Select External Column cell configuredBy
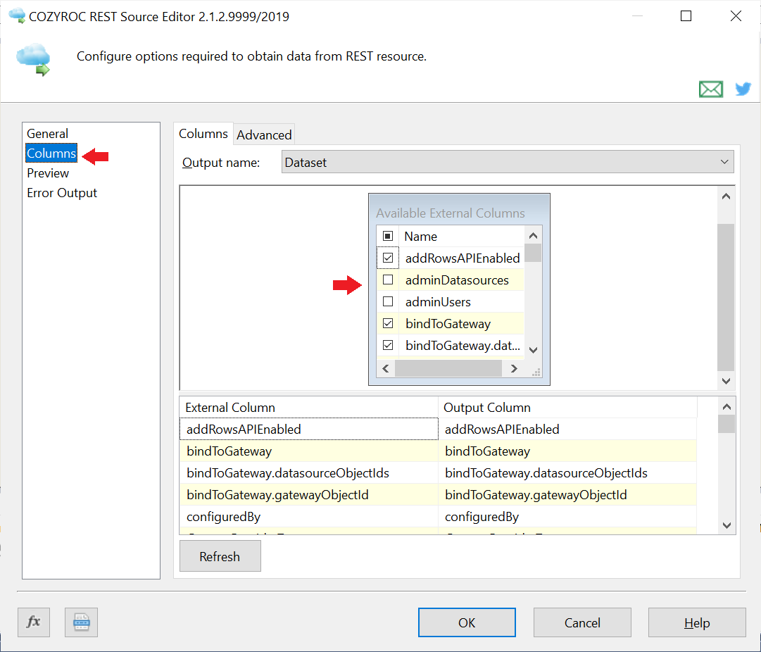The width and height of the screenshot is (761, 652). pyautogui.click(x=309, y=517)
